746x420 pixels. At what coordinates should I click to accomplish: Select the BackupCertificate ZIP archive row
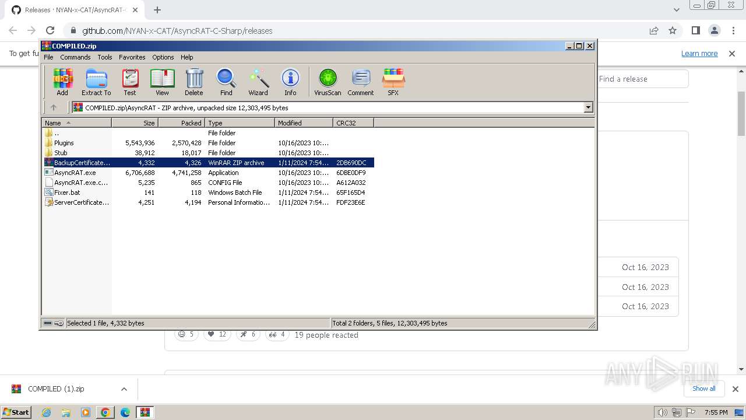pyautogui.click(x=208, y=163)
